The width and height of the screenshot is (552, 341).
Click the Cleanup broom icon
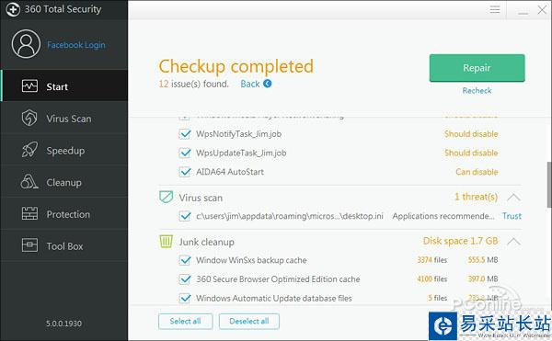click(29, 182)
